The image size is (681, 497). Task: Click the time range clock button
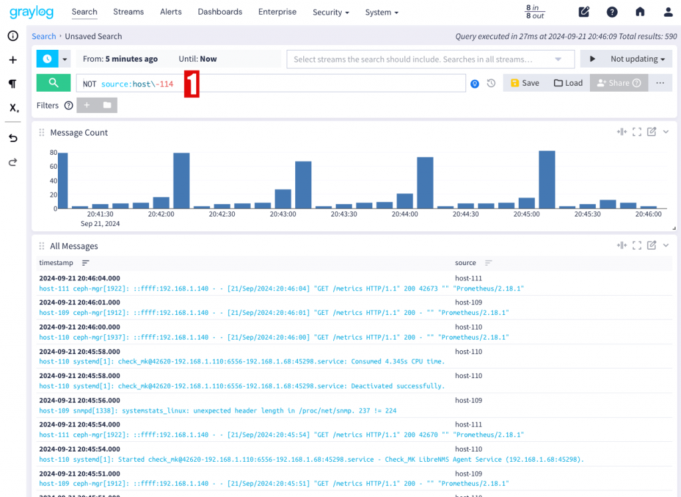[47, 58]
